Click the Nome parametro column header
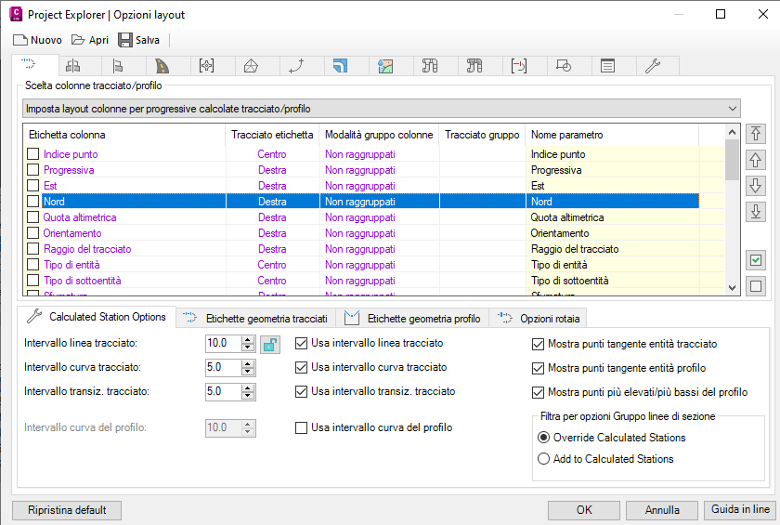The width and height of the screenshot is (780, 525). 612,135
